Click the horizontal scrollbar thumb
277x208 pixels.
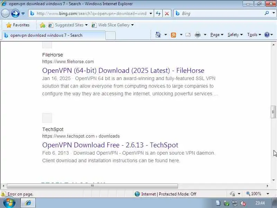click(92, 186)
